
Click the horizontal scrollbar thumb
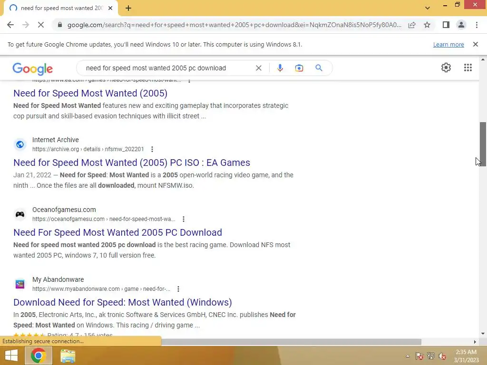(291, 342)
